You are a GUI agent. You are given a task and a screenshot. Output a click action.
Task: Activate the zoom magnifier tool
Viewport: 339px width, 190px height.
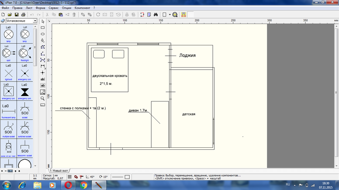tap(43, 98)
